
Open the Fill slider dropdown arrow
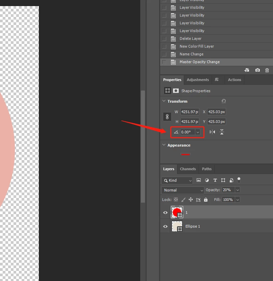tap(238, 200)
